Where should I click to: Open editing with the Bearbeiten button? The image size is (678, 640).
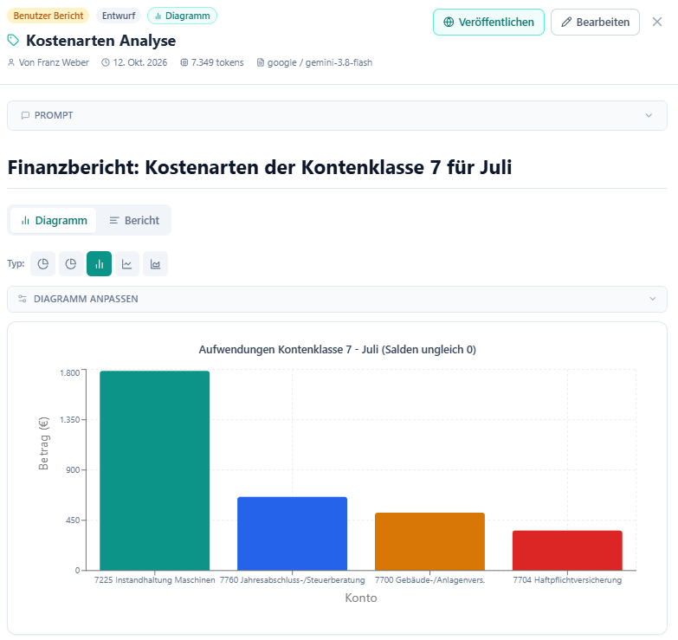(x=595, y=22)
